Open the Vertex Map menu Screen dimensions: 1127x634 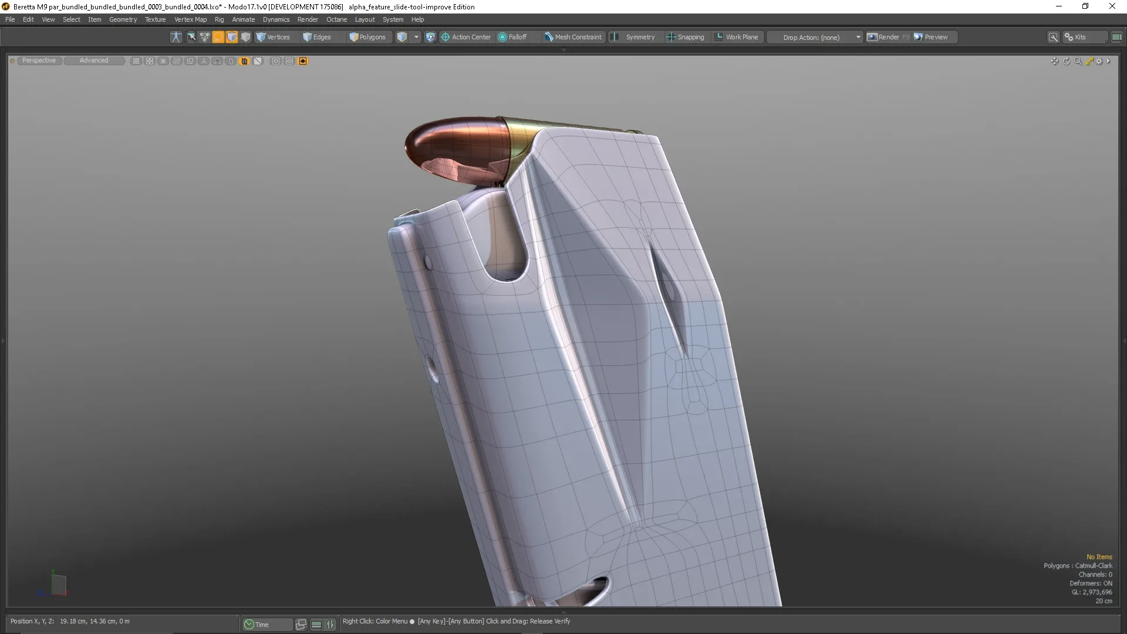(x=190, y=19)
